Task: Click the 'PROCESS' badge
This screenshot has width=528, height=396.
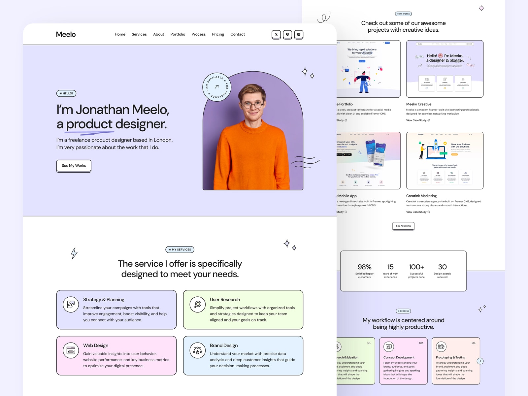Action: tap(403, 311)
